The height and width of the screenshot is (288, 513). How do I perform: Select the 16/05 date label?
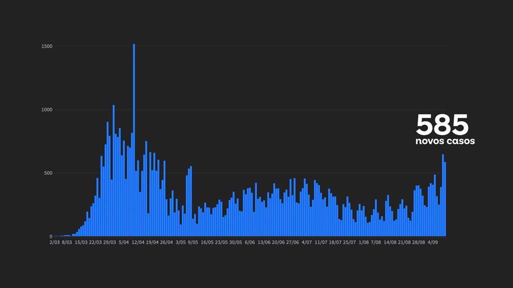207,242
